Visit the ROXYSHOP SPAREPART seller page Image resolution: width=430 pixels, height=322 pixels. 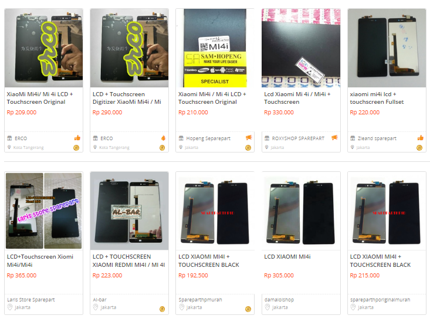tap(298, 138)
